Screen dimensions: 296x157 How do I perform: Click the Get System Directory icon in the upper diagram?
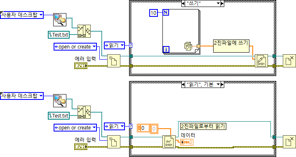coord(60,20)
